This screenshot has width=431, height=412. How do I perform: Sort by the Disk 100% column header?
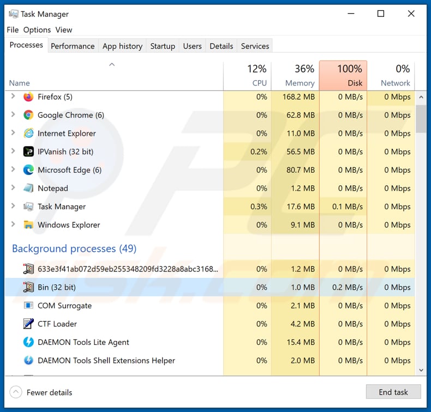343,76
